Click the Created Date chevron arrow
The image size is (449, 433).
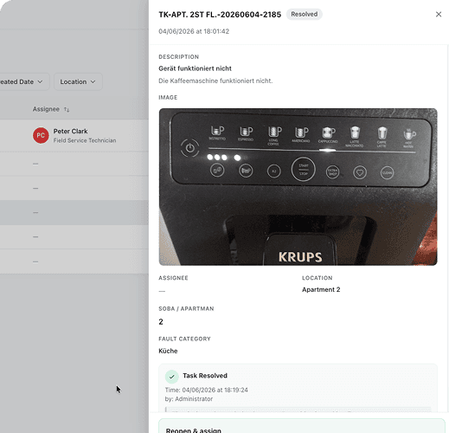[x=40, y=81]
